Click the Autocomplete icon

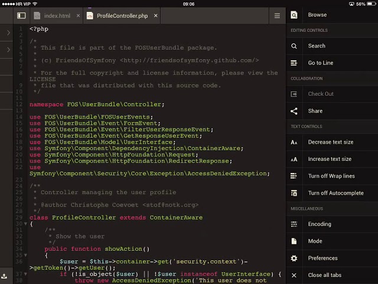[x=294, y=193]
